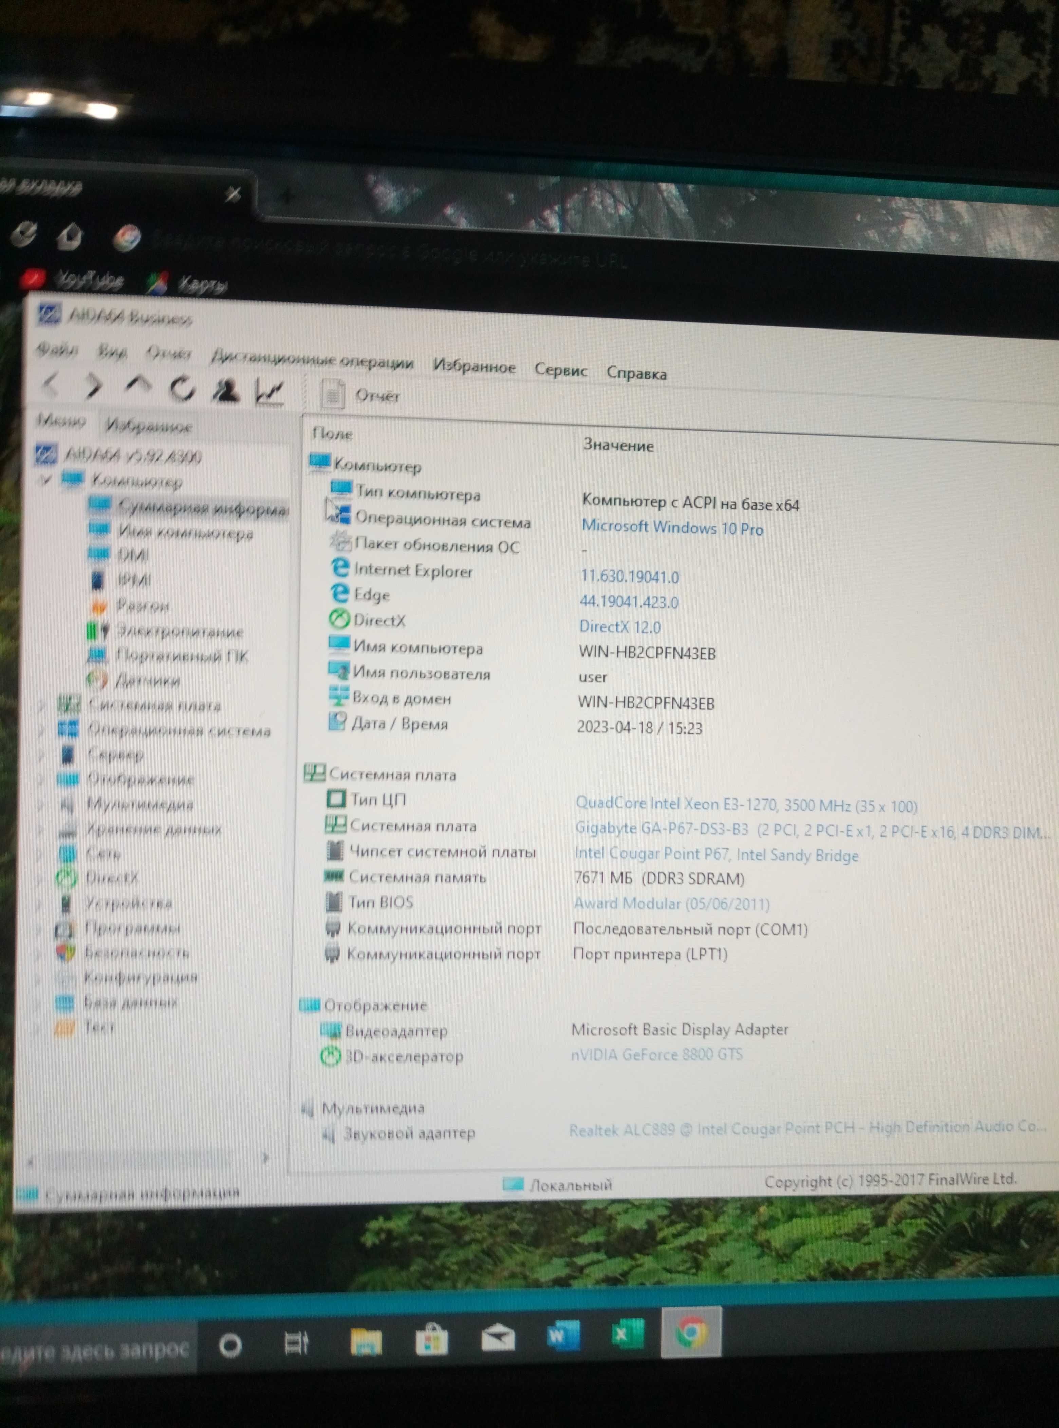Click the graph chart toolbar icon

(269, 392)
